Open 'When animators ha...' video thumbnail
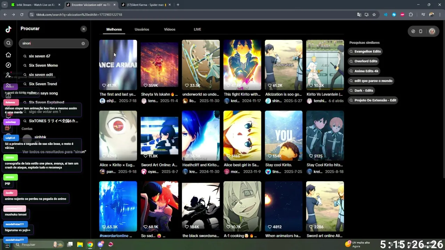 click(283, 206)
